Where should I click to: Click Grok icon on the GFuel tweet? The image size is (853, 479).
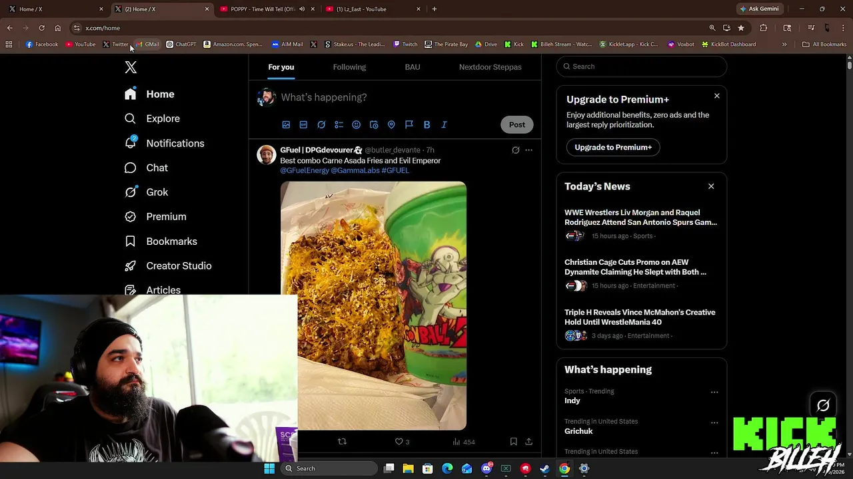tap(515, 150)
